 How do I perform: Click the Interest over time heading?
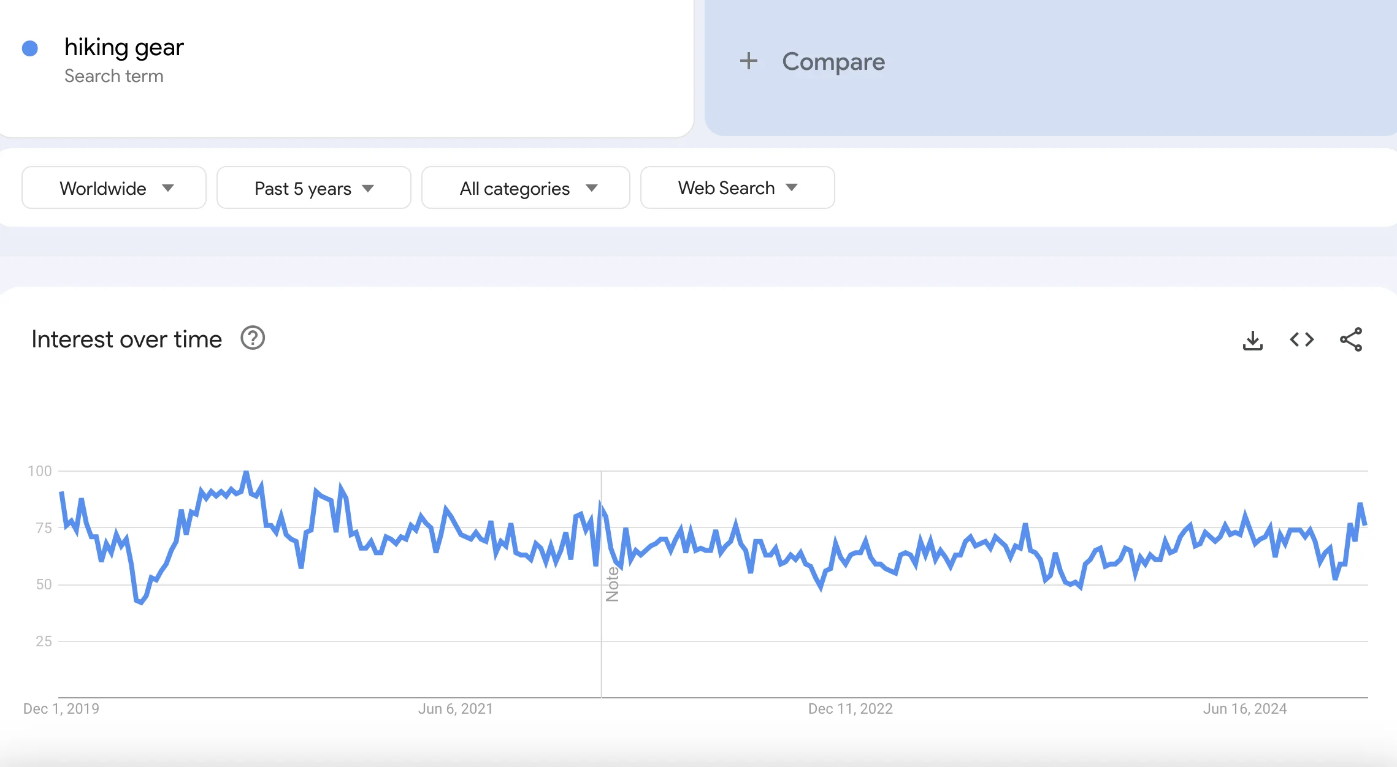(126, 339)
